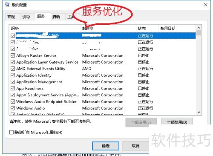Close the 系统配置 dialog

click(206, 5)
